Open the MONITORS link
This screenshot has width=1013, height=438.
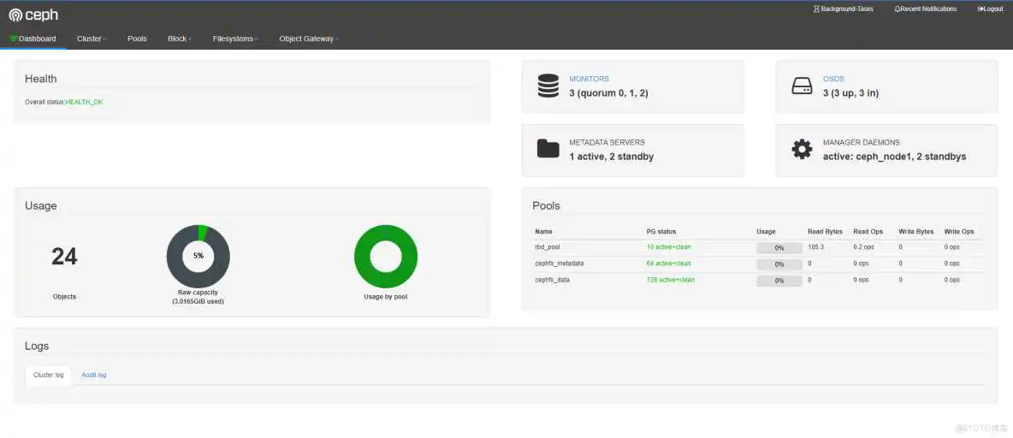[589, 79]
